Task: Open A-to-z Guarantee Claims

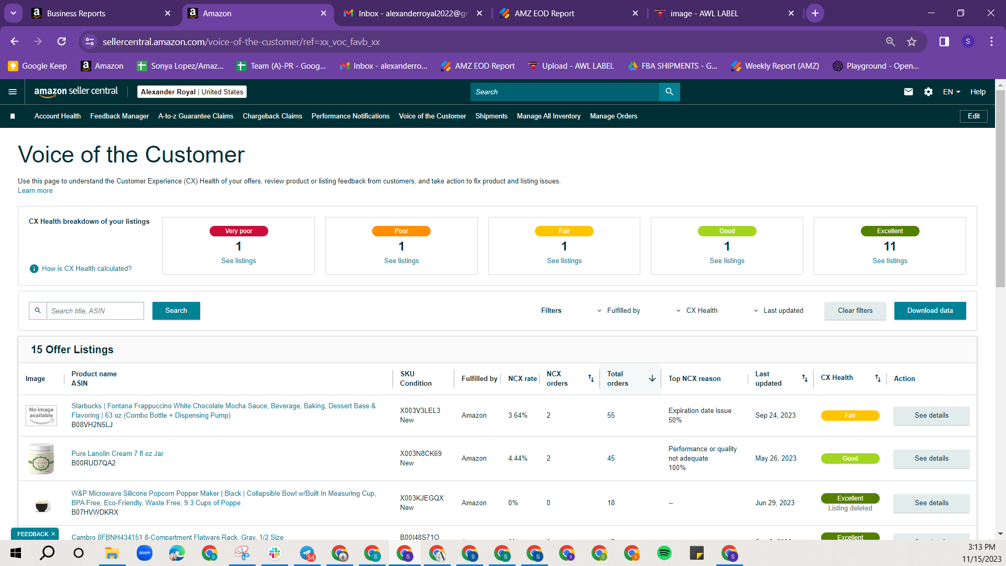Action: click(x=195, y=116)
